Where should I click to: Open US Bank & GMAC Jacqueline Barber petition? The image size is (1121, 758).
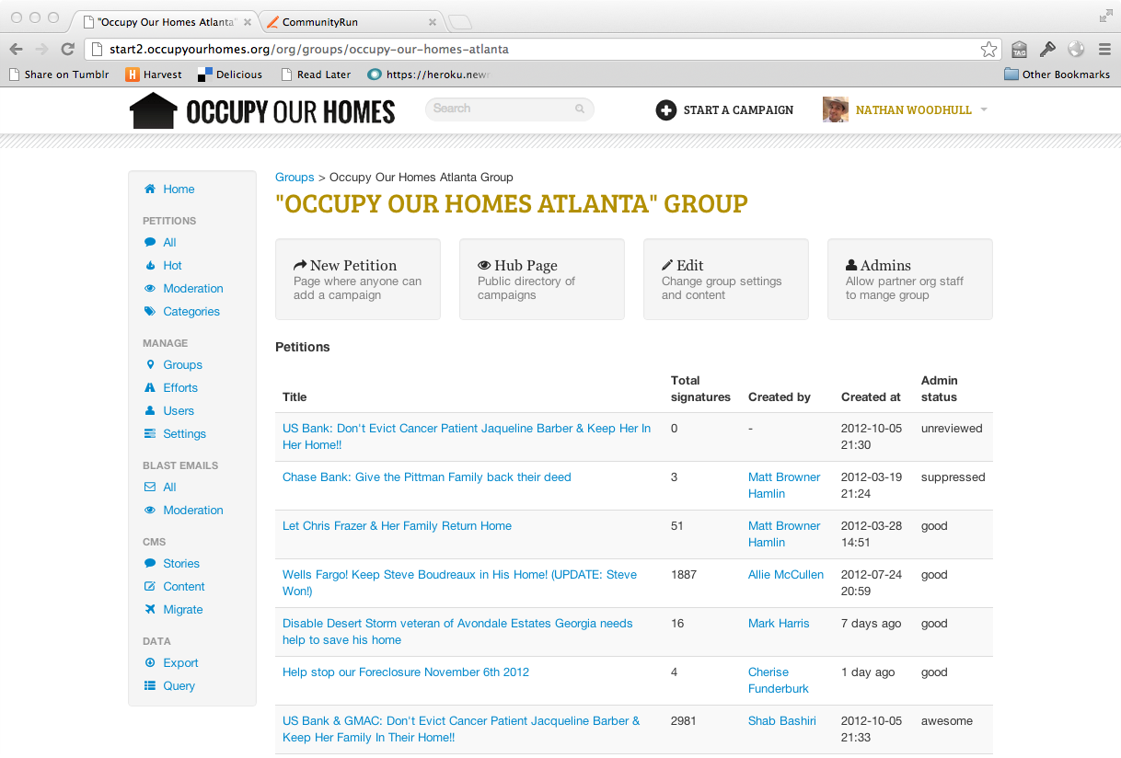(x=461, y=729)
